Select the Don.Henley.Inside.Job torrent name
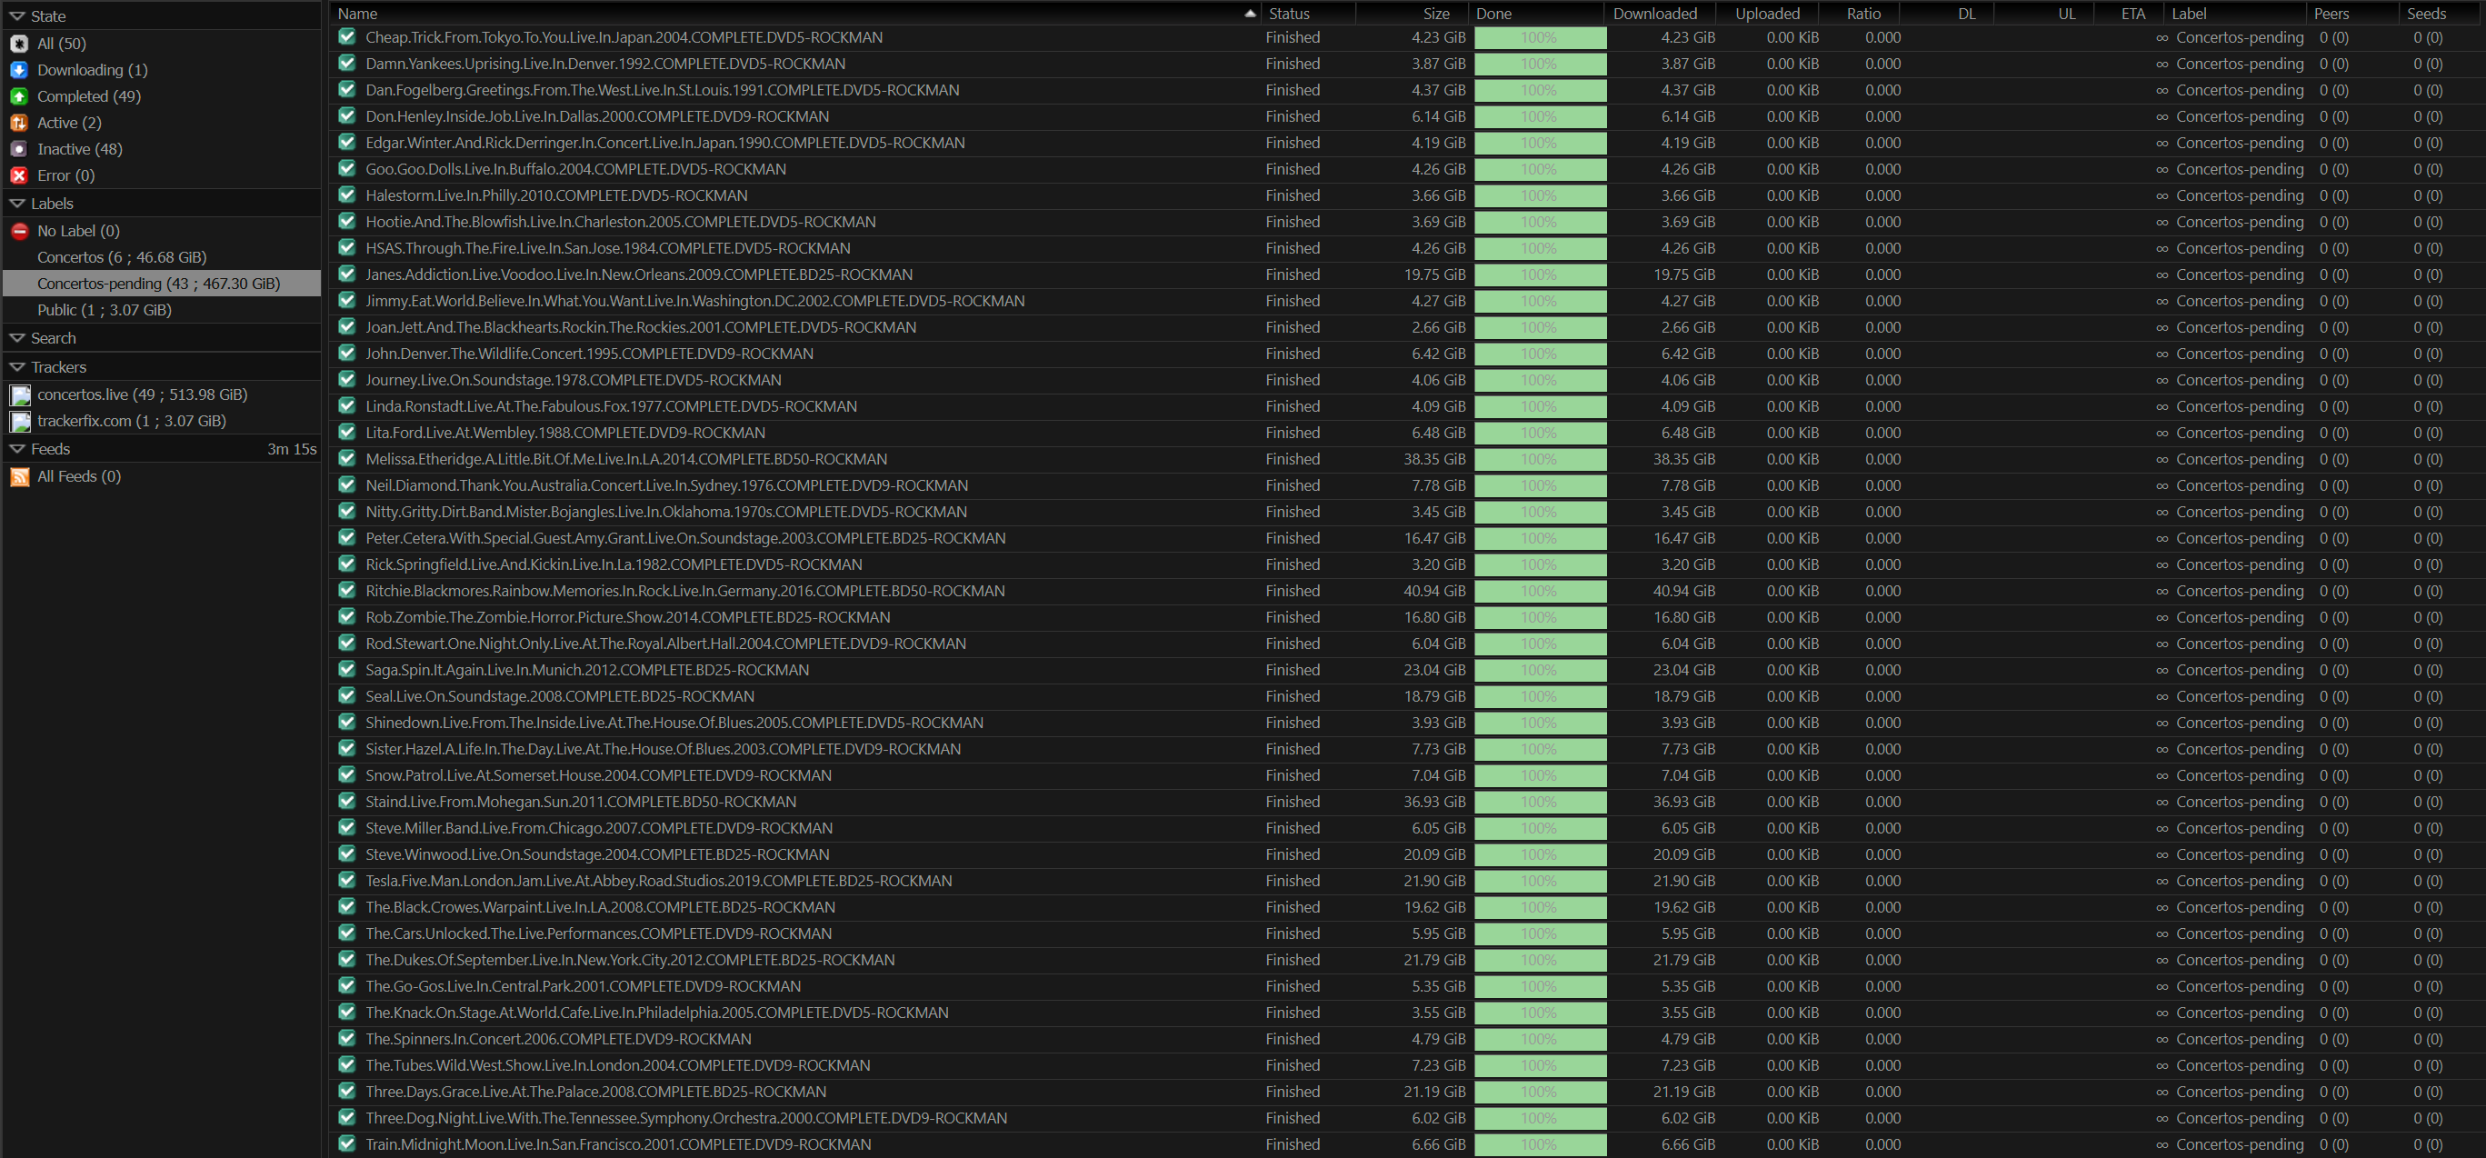The width and height of the screenshot is (2486, 1158). click(x=596, y=115)
